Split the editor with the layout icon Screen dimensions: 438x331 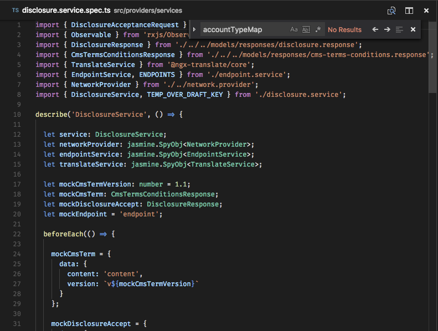[409, 11]
